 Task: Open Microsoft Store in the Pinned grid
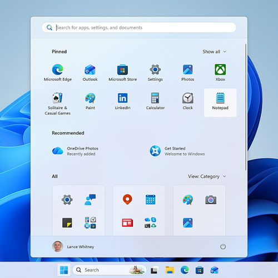123,73
